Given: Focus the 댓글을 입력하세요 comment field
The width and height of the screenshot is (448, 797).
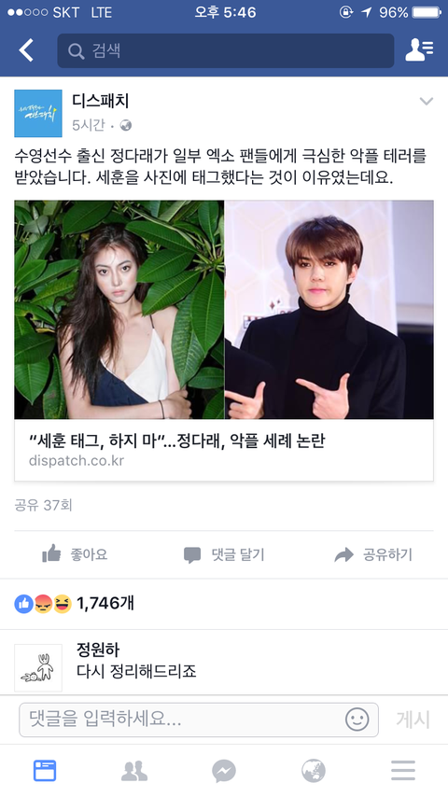Looking at the screenshot, I should point(199,720).
